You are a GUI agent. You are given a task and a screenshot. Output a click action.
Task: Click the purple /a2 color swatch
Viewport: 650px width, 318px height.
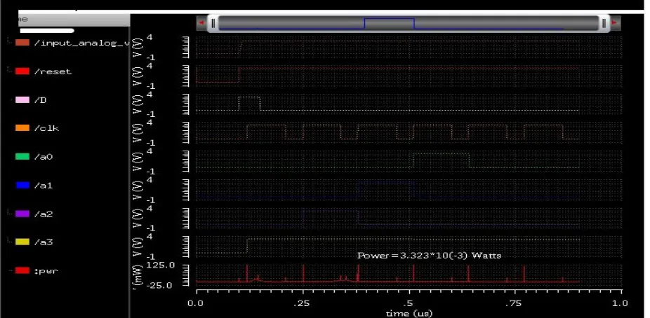coord(22,214)
